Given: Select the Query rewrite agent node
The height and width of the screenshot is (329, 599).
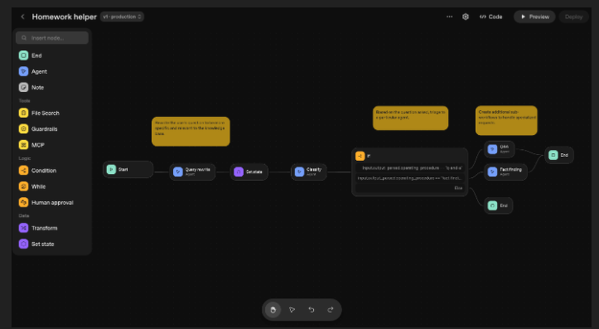Looking at the screenshot, I should point(192,172).
